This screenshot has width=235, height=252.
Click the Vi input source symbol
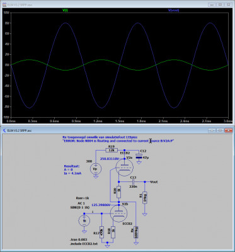tap(84, 220)
